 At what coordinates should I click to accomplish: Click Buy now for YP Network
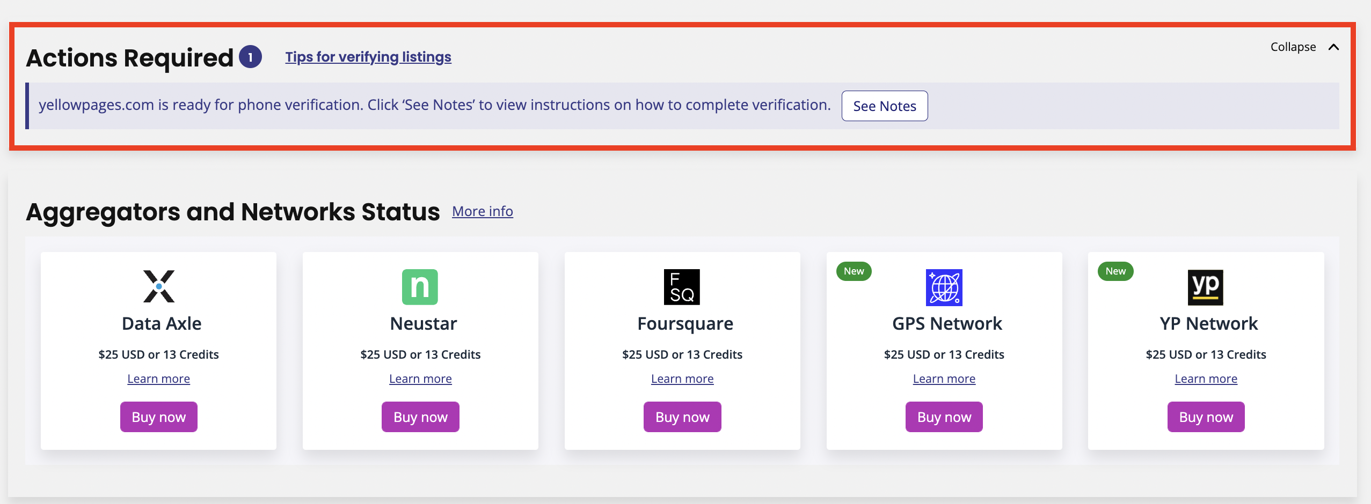click(1206, 417)
